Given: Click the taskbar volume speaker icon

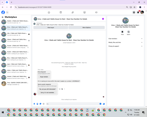Looking at the screenshot, I should click(131, 115).
